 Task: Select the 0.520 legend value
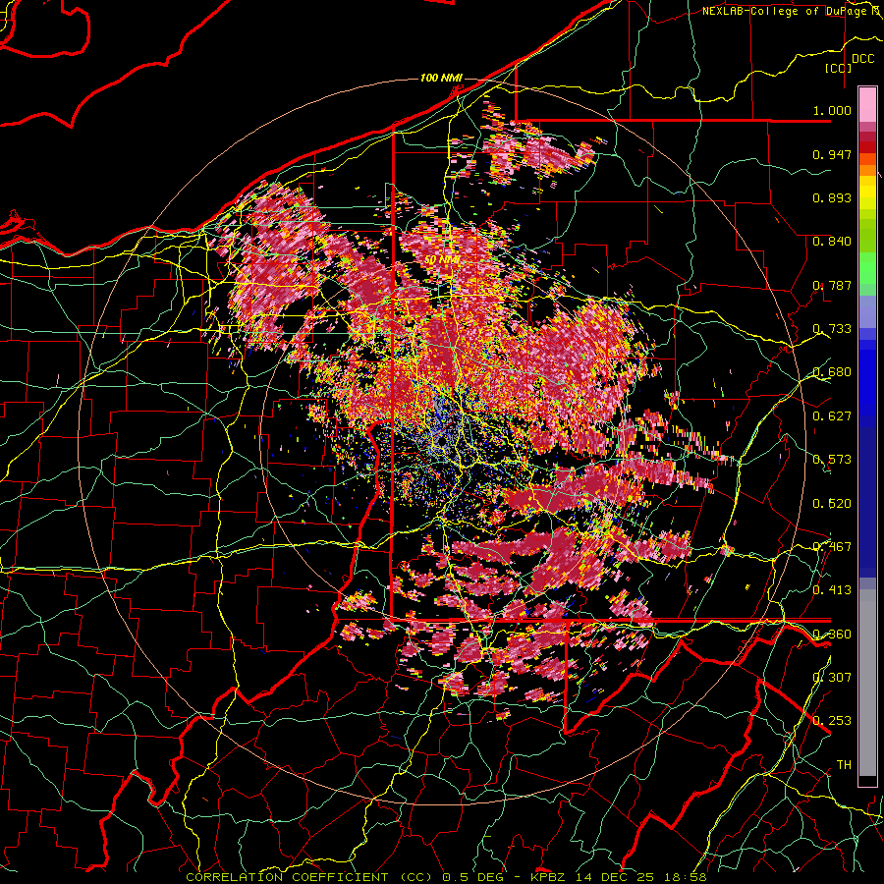pyautogui.click(x=832, y=504)
